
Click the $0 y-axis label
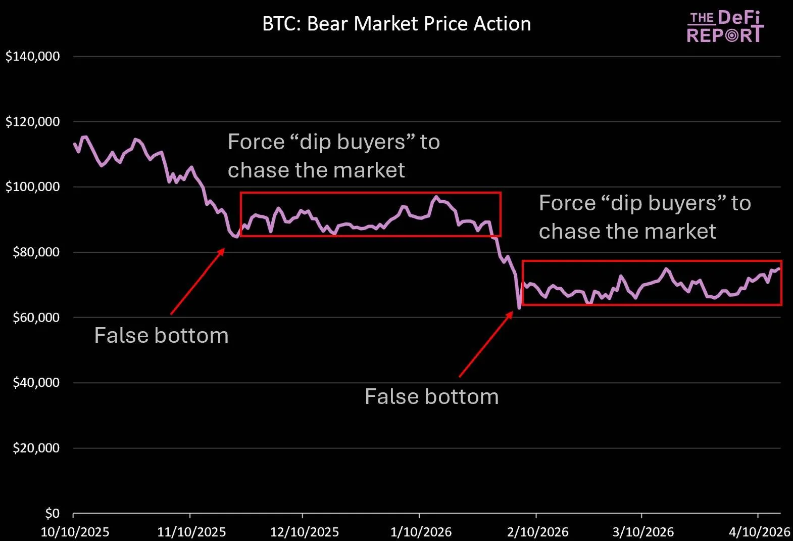tap(52, 514)
